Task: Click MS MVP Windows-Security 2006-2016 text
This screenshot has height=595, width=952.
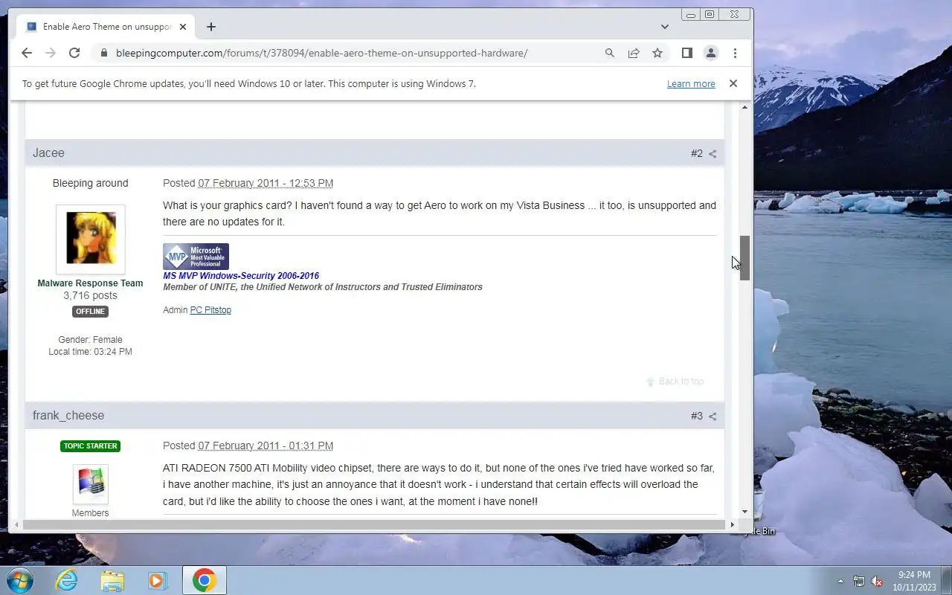Action: tap(241, 276)
